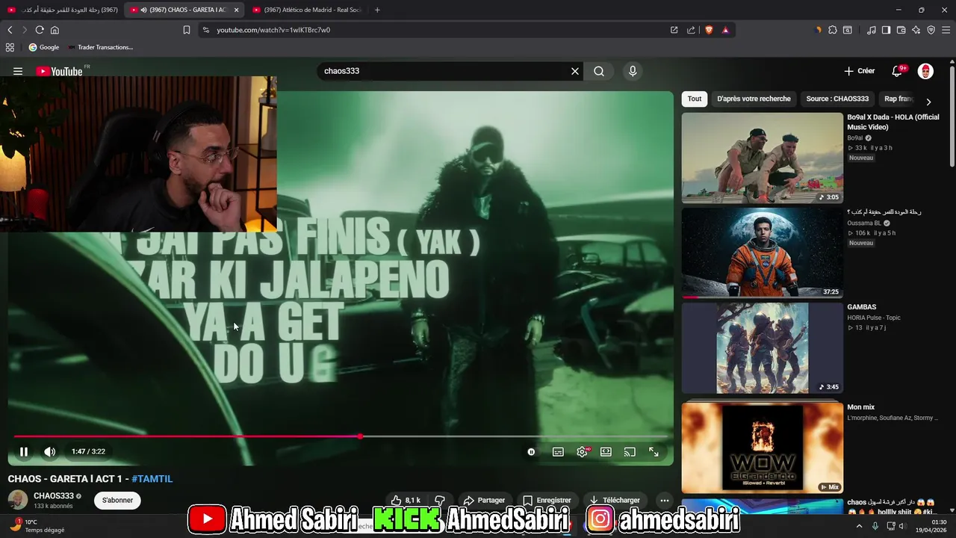Open the browser home page
The width and height of the screenshot is (956, 538).
(x=55, y=30)
